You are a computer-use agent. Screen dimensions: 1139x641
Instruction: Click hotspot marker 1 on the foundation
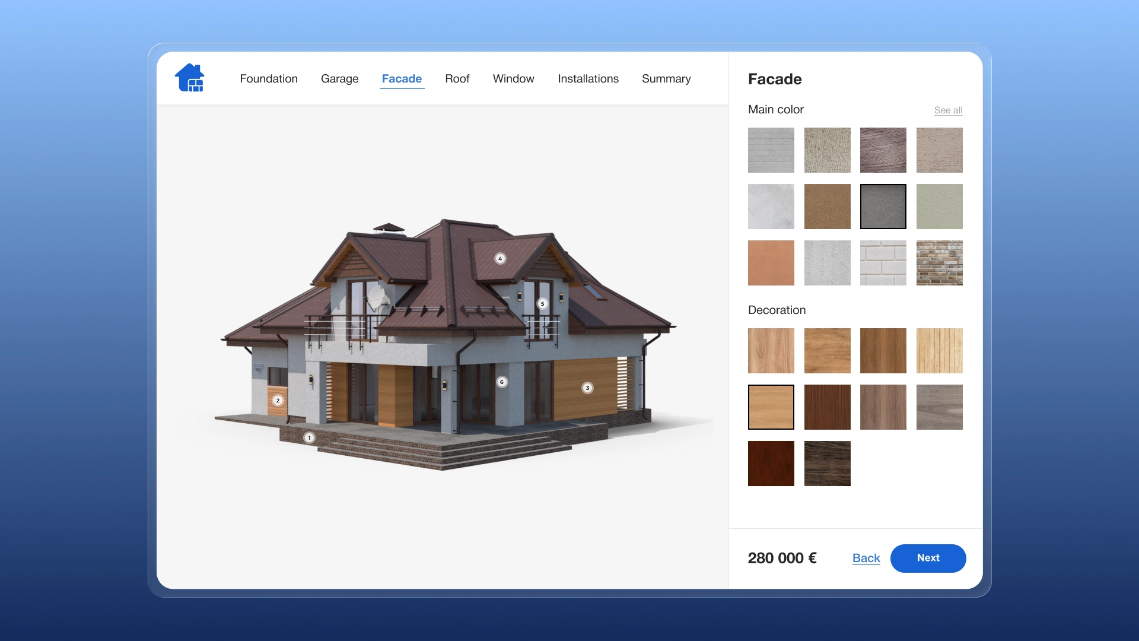309,438
